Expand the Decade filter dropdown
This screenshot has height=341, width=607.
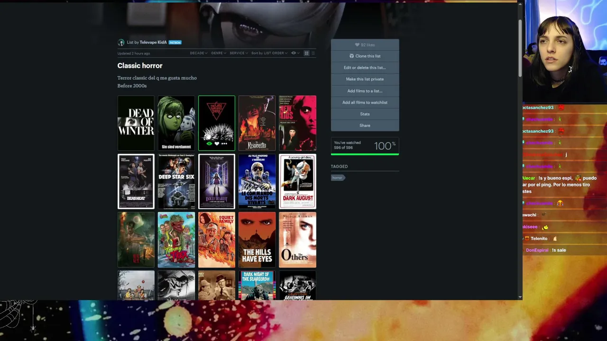[199, 53]
